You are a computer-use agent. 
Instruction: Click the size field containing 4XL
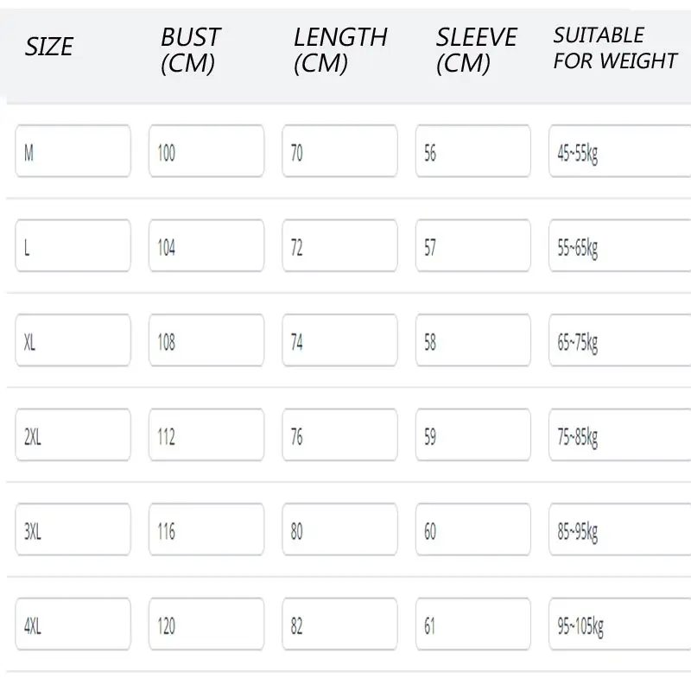pos(73,624)
